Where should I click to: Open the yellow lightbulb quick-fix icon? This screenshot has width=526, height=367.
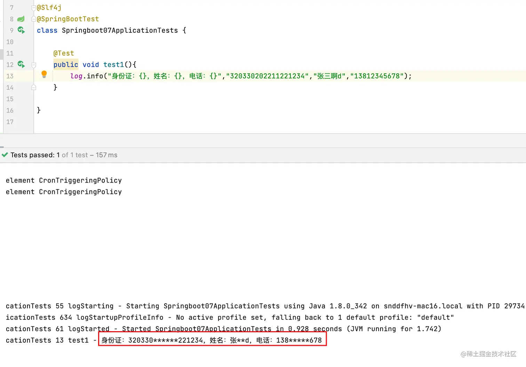(x=44, y=74)
